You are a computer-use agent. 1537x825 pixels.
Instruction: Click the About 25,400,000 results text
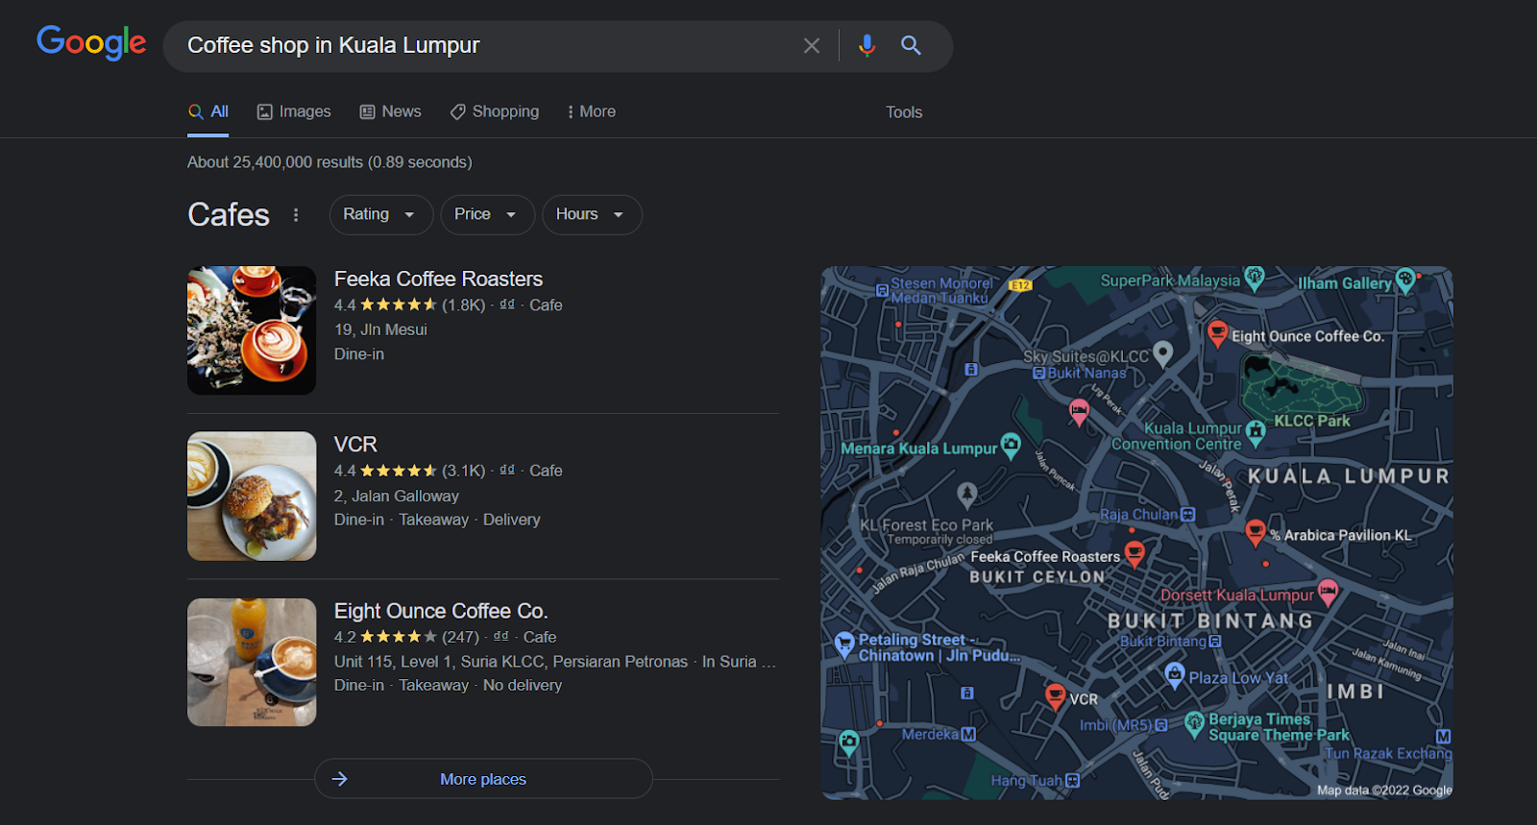[329, 162]
